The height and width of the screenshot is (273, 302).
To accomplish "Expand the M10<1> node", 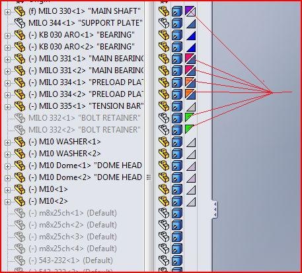I will tap(7, 190).
